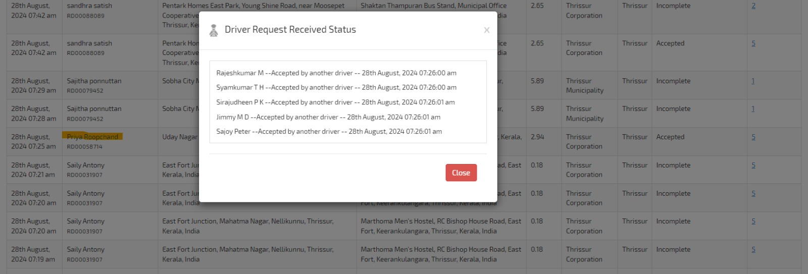The height and width of the screenshot is (274, 808).
Task: Open link 1 in the 07:29 am row
Action: click(x=753, y=81)
